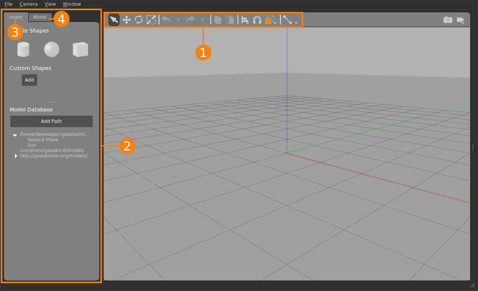Enable the magnet snap tool
Screen dimensions: 478x291
[x=257, y=20]
